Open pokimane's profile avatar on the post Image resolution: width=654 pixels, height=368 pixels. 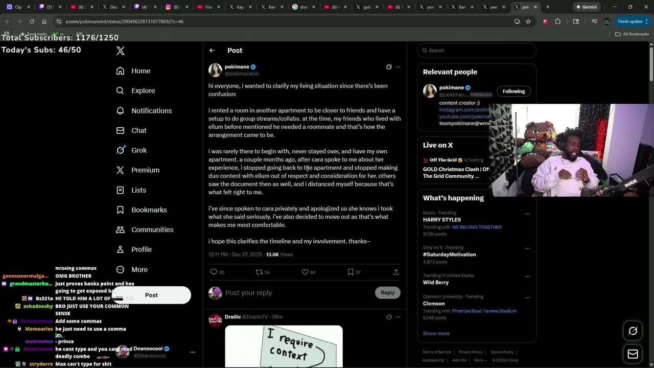[215, 70]
